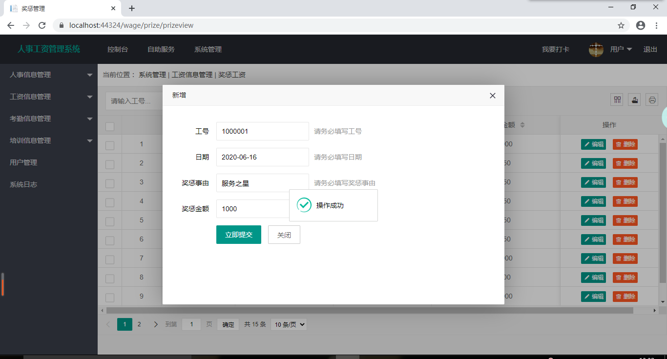
Task: Click the 确定 button in pagination
Action: coord(228,324)
